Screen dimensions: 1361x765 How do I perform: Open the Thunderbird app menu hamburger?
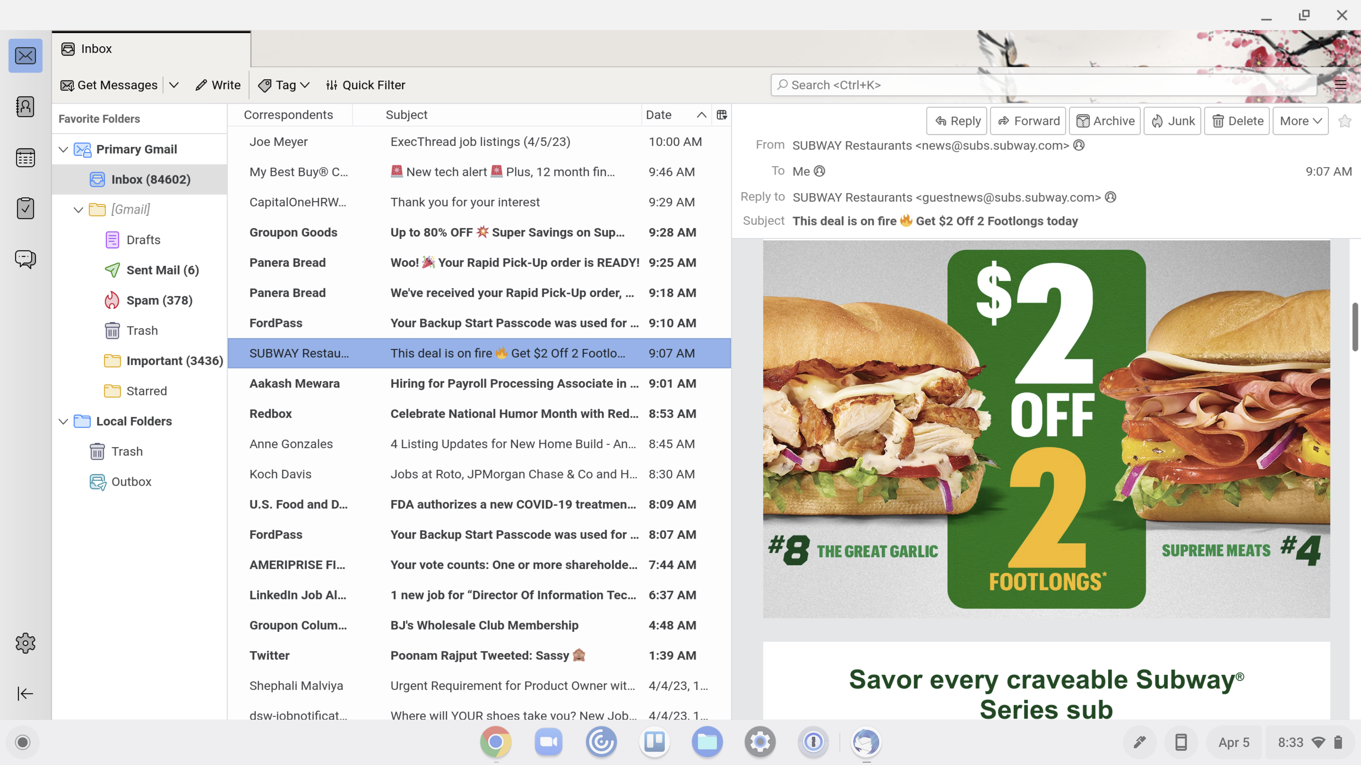coord(1340,85)
